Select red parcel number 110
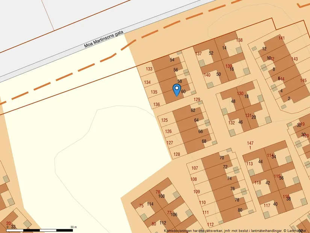This screenshot has height=233, width=310. point(203,203)
